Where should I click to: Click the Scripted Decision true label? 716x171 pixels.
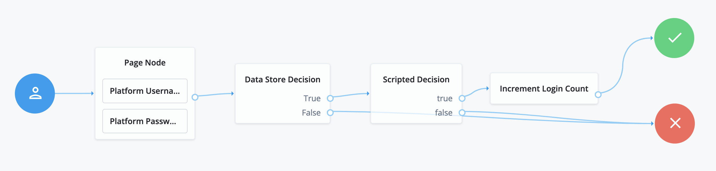(x=444, y=98)
